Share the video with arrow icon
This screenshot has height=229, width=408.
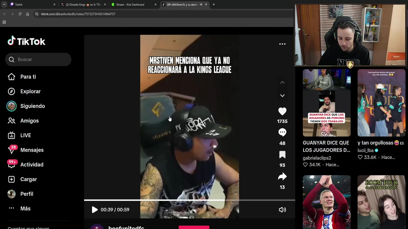pos(282,177)
